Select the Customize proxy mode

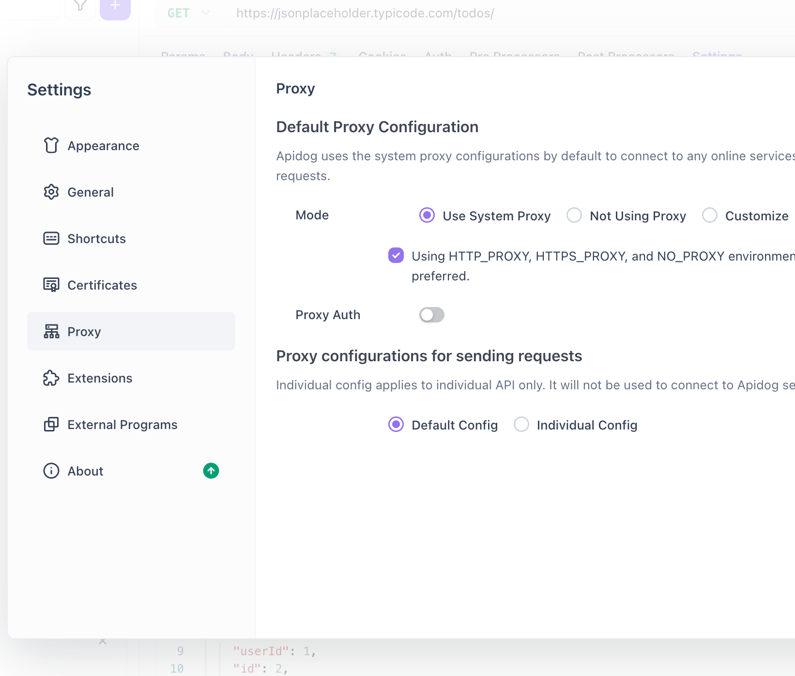710,215
